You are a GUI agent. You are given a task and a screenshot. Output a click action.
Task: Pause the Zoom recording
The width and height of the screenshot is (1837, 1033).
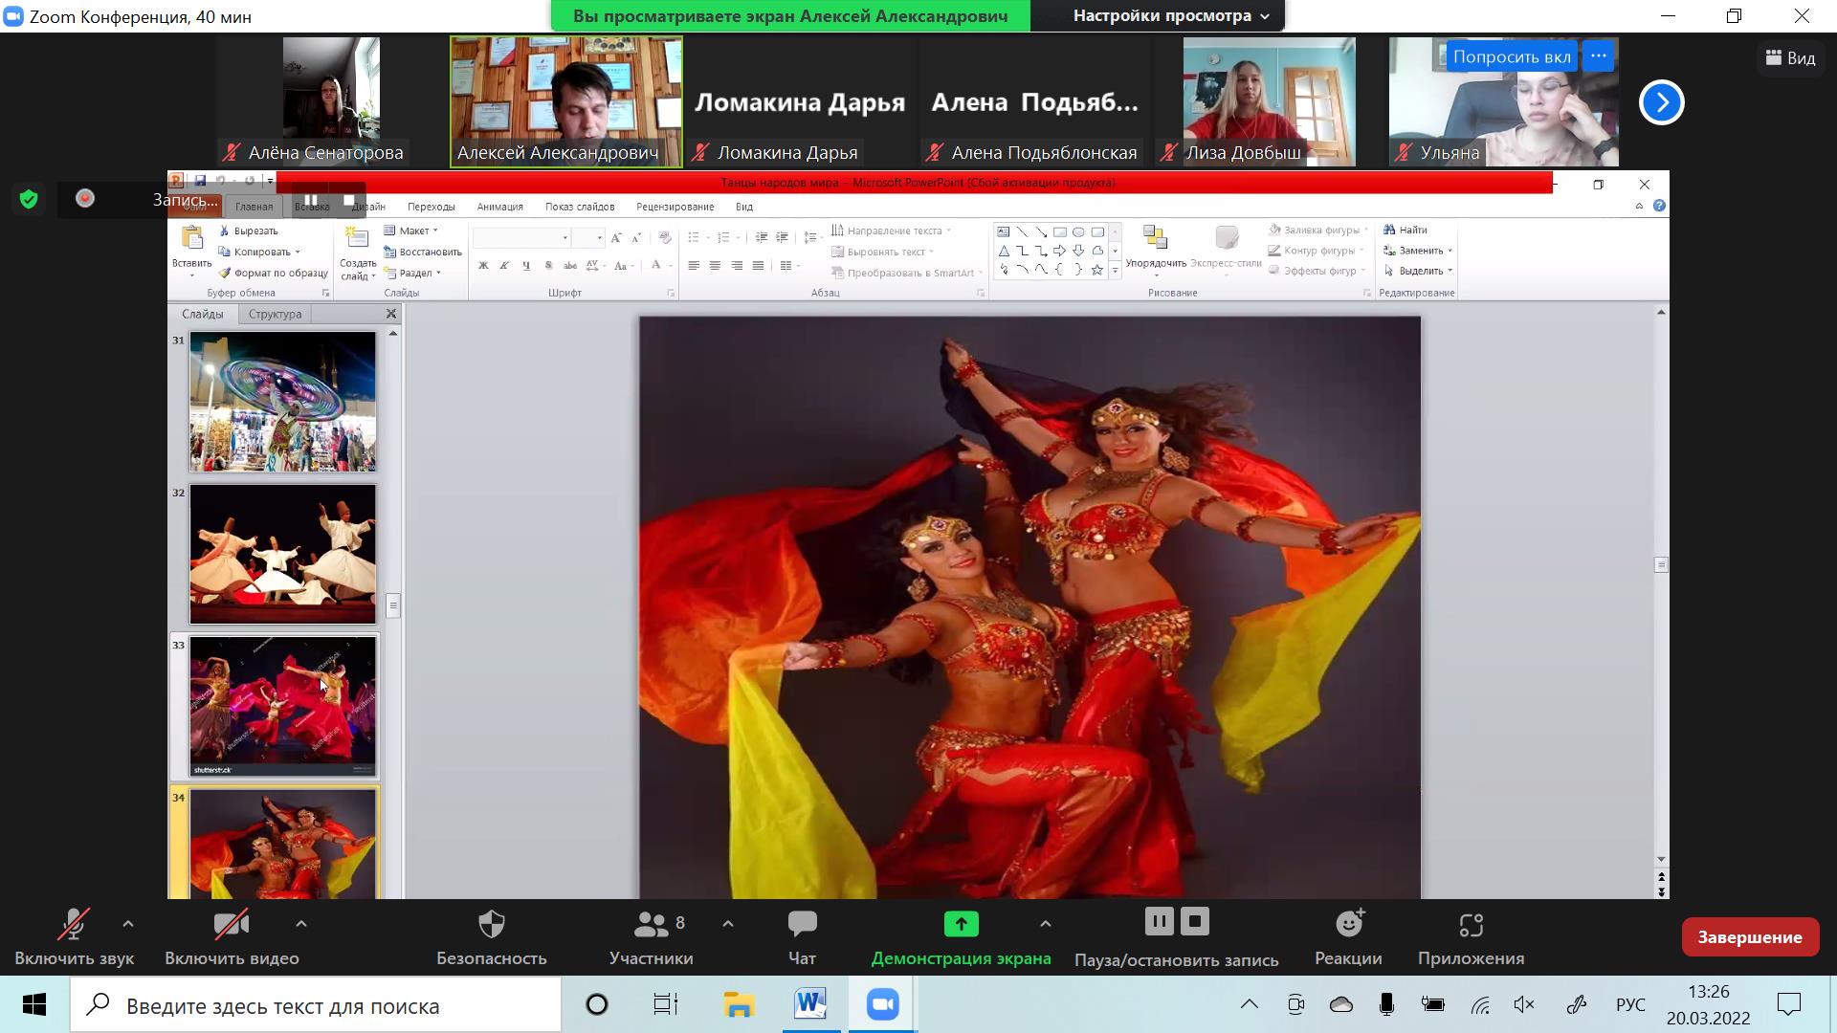click(1158, 922)
